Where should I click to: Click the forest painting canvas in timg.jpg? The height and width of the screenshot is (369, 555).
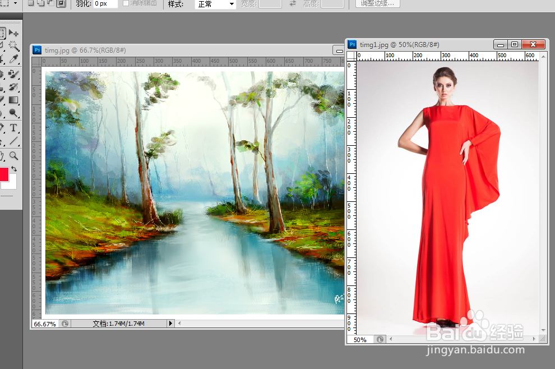click(195, 193)
